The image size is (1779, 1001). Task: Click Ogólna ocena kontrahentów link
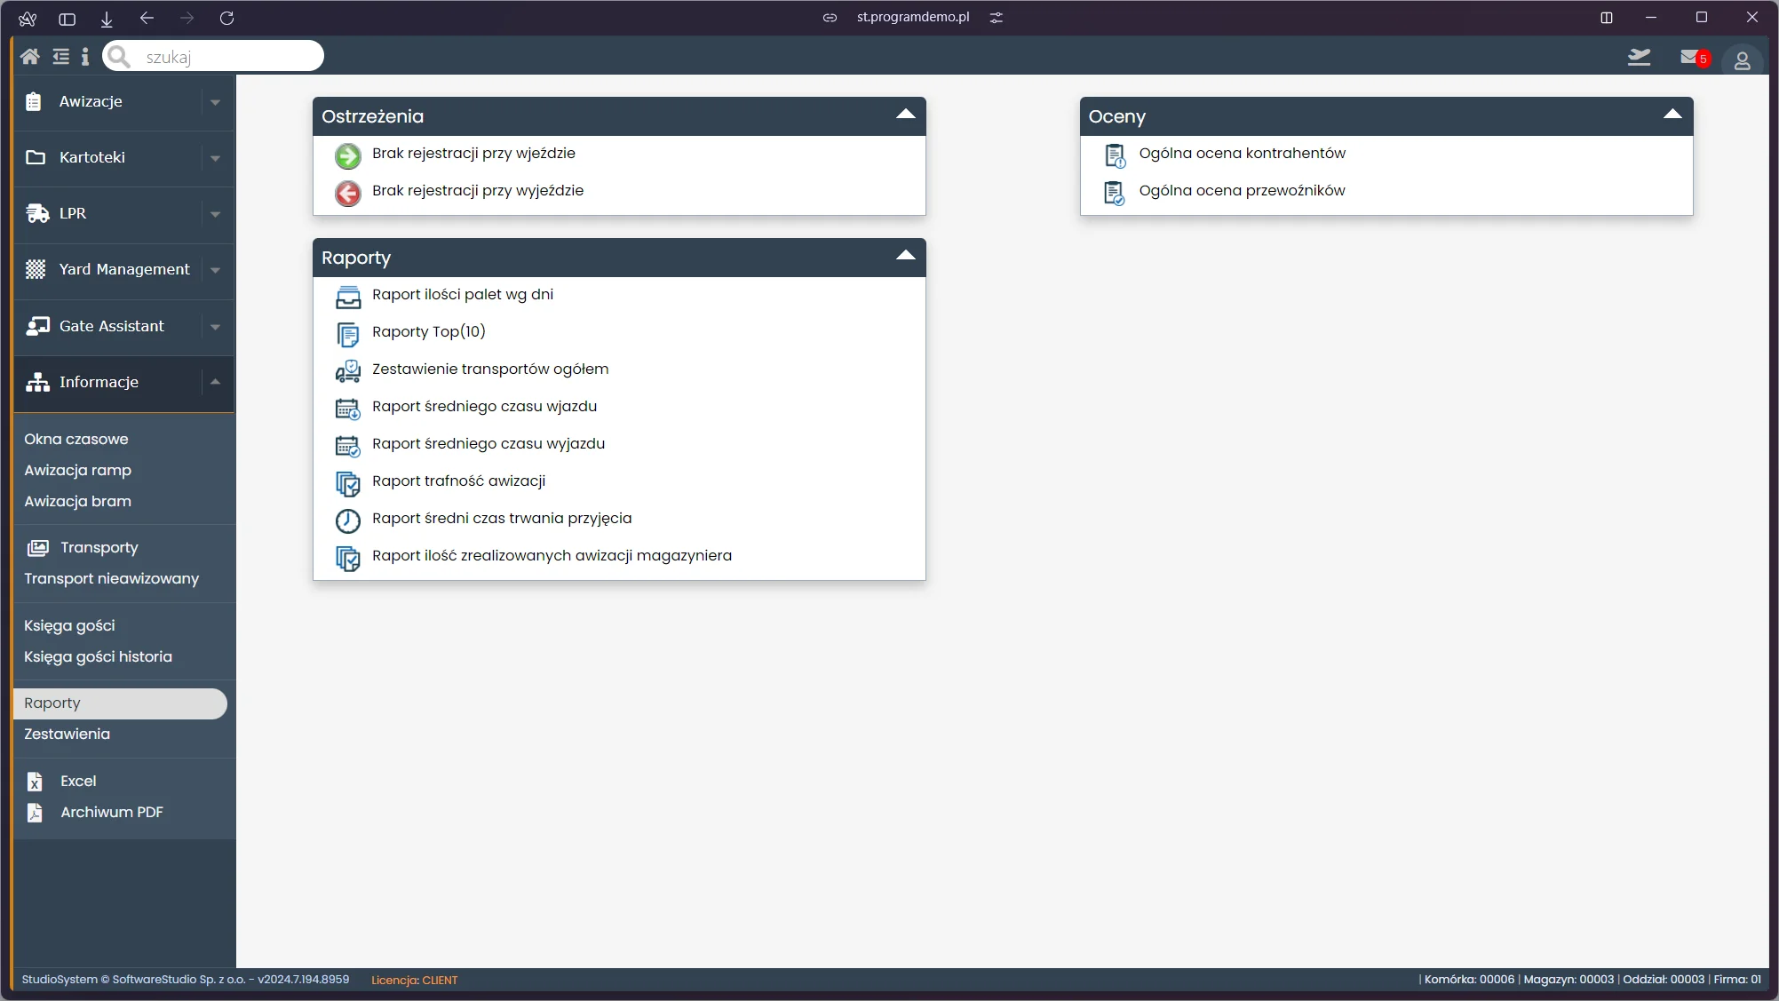tap(1243, 153)
